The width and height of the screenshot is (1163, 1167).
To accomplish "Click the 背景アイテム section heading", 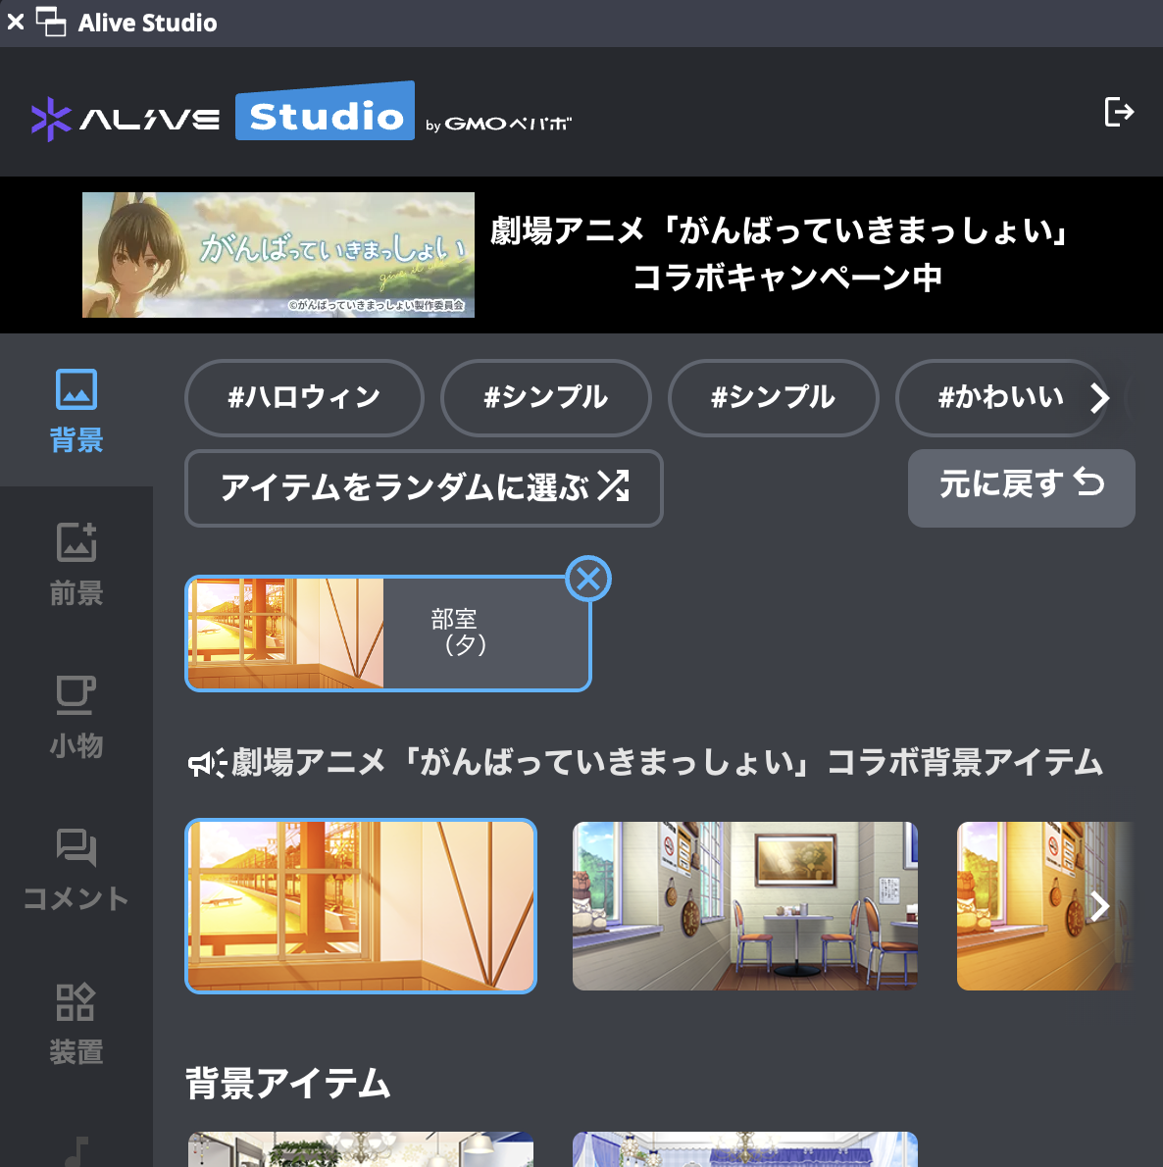I will [x=288, y=1083].
